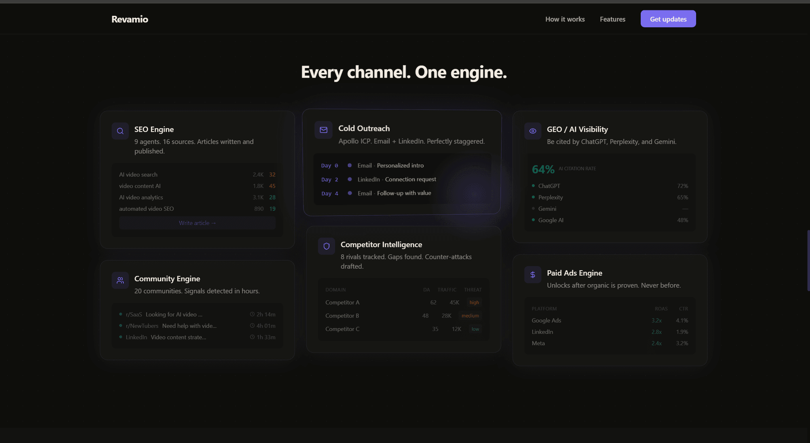Viewport: 810px width, 443px height.
Task: Click the ROAS column header
Action: click(661, 309)
